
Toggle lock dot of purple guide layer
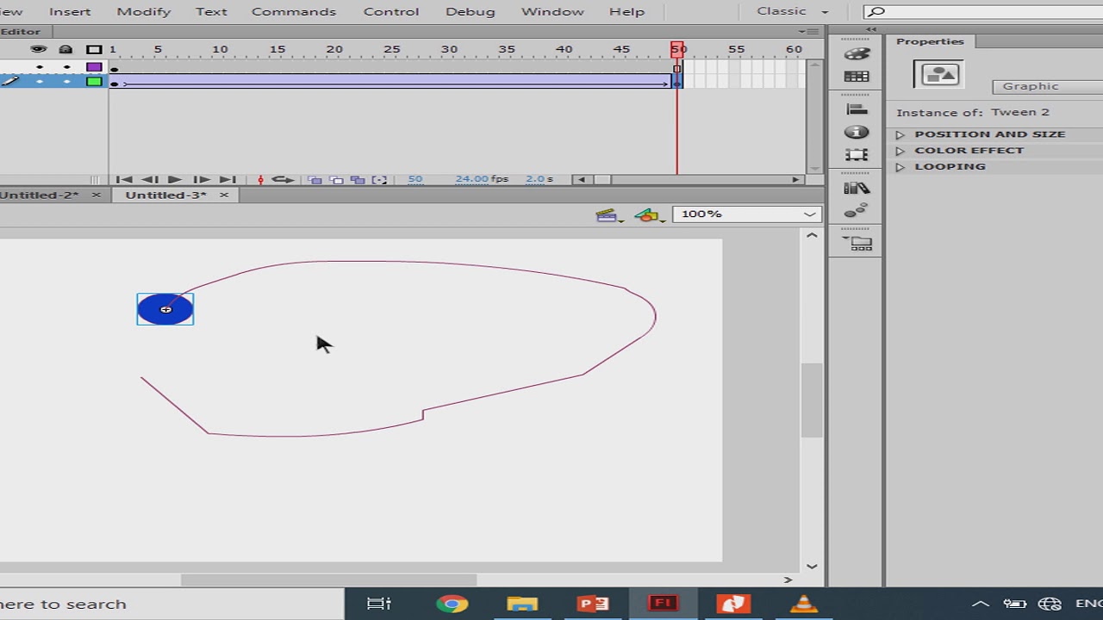pos(66,67)
